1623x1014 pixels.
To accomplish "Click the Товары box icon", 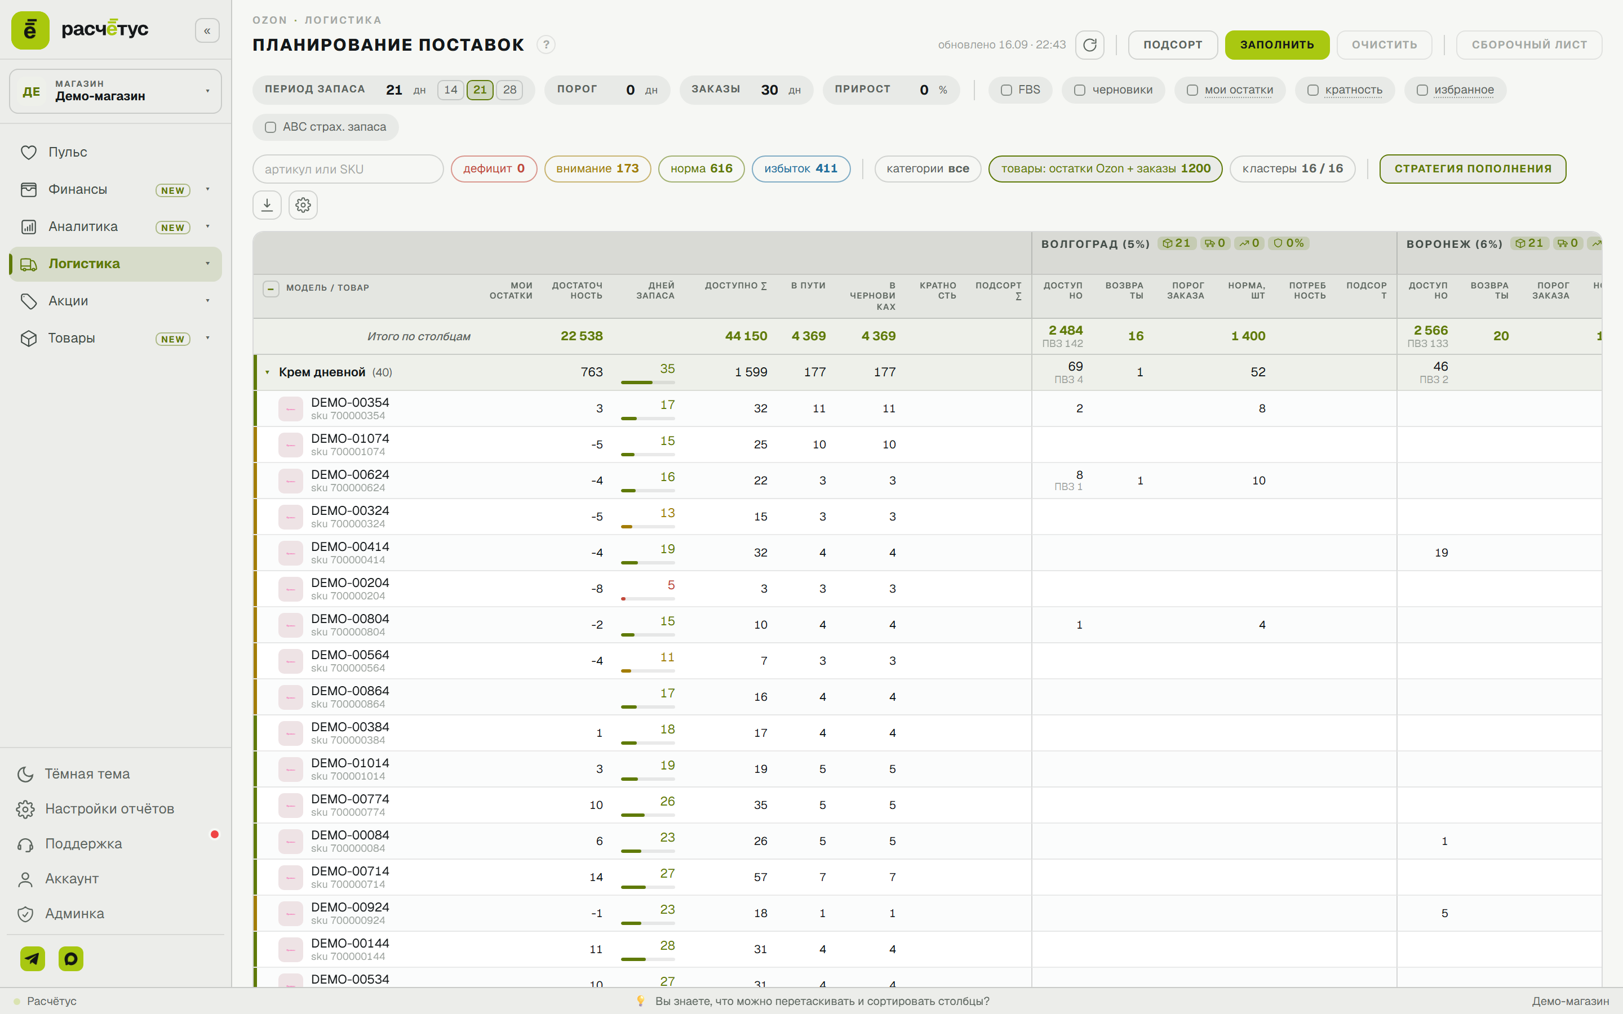I will pyautogui.click(x=28, y=338).
